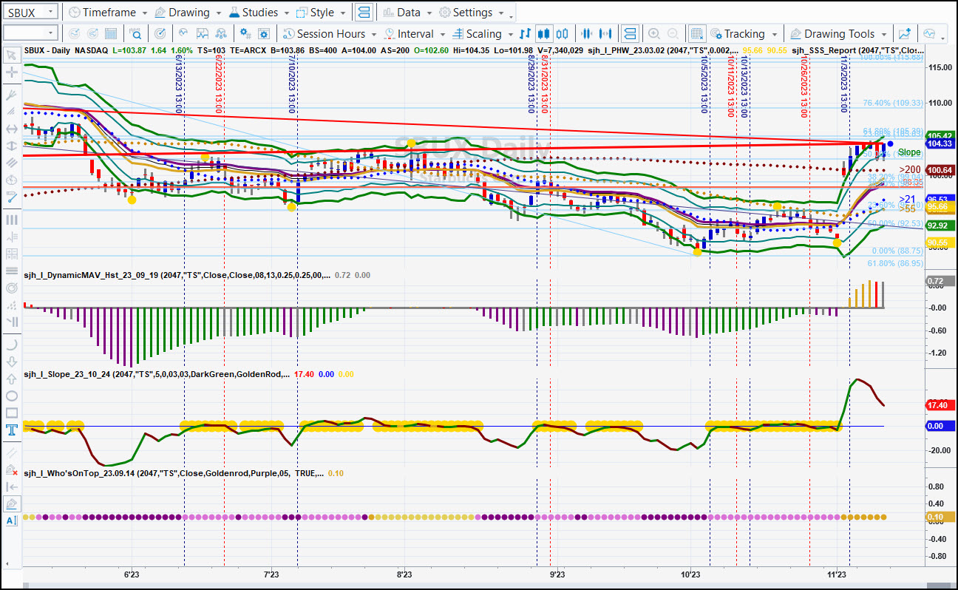Click the 17.40 red slope value label

[x=940, y=405]
